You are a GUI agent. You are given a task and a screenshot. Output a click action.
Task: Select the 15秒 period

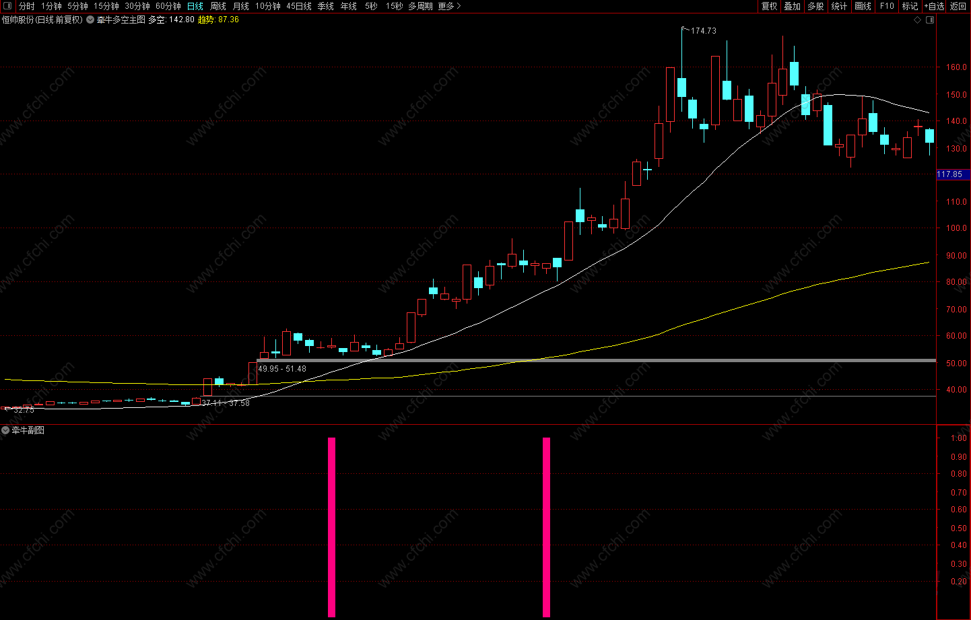(394, 6)
